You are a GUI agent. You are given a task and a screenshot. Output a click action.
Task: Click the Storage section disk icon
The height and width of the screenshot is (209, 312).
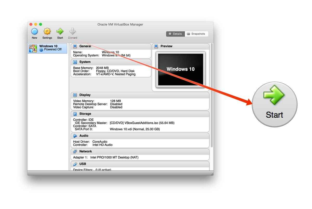click(x=75, y=114)
